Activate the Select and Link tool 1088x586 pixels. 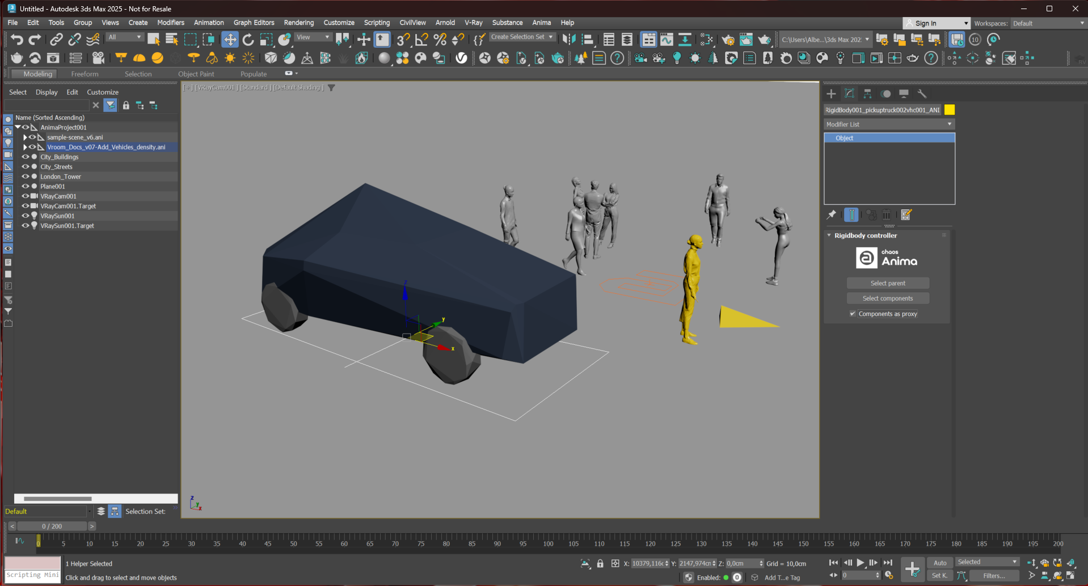[56, 39]
